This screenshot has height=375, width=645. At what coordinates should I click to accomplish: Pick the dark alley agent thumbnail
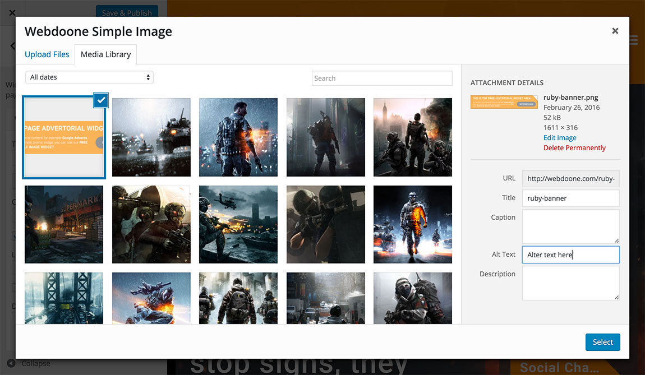click(x=326, y=137)
